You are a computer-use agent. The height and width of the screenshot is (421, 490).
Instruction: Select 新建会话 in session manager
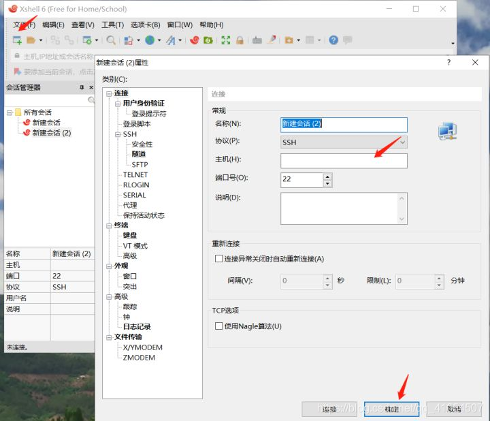click(46, 123)
